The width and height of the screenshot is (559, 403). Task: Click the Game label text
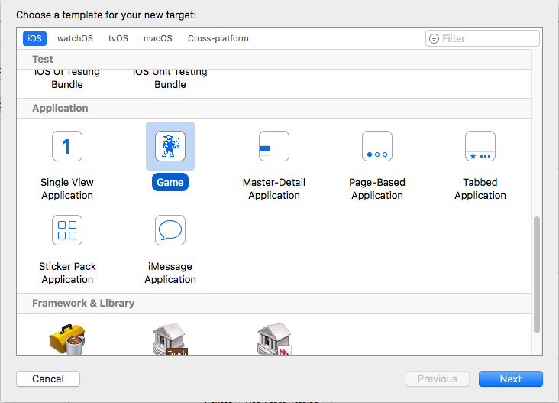(x=170, y=183)
